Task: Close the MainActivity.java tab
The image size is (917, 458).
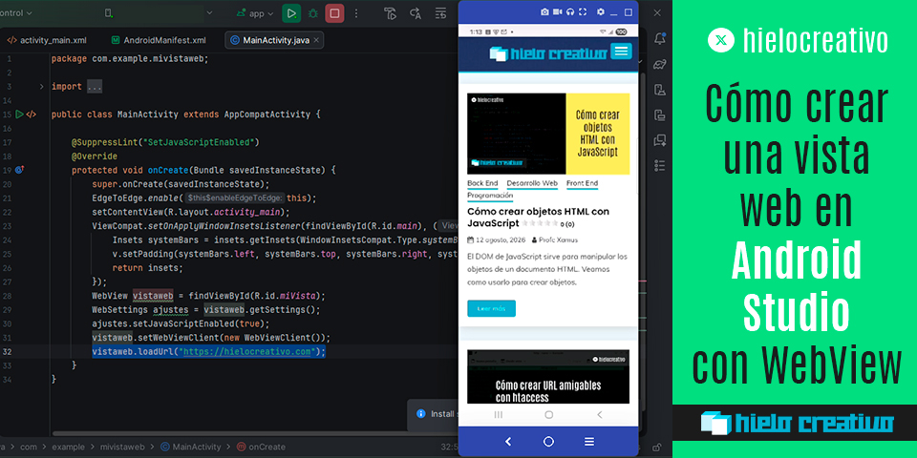Action: [x=316, y=40]
